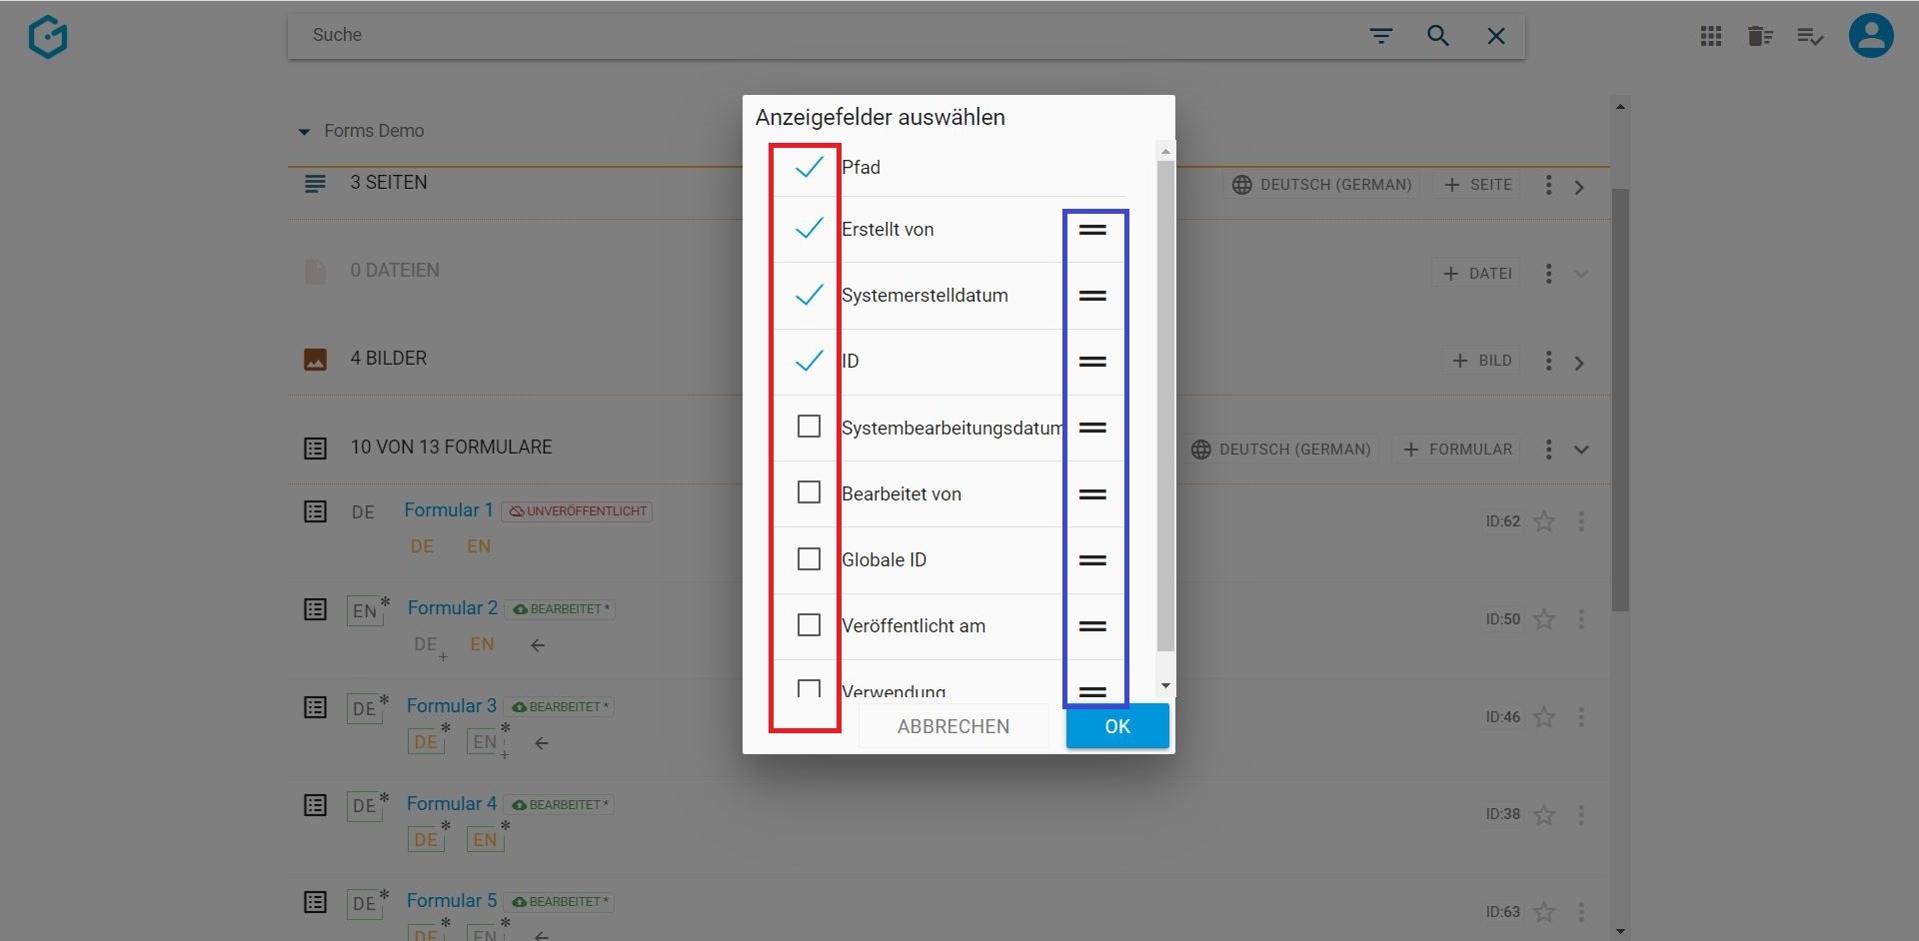Enable the Bearbeitet von checkbox
Image resolution: width=1919 pixels, height=941 pixels.
pos(809,492)
